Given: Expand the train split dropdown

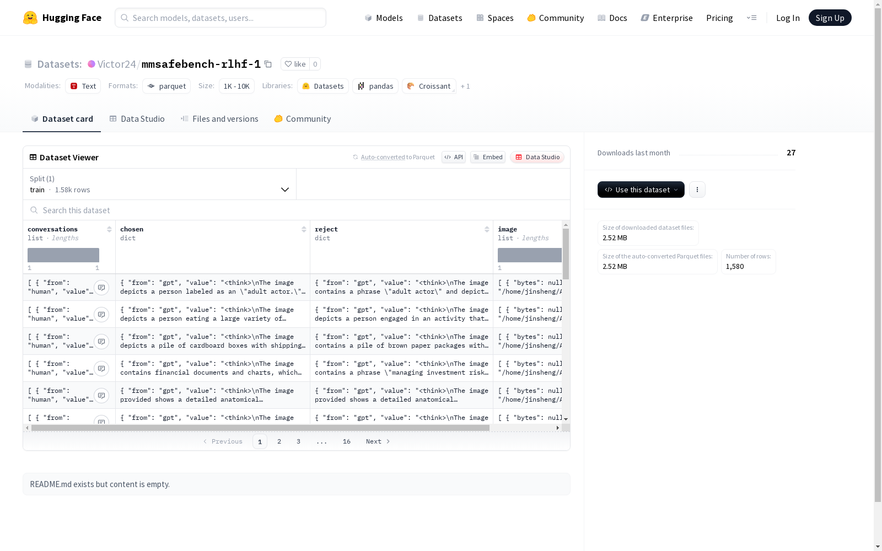Looking at the screenshot, I should 159,184.
